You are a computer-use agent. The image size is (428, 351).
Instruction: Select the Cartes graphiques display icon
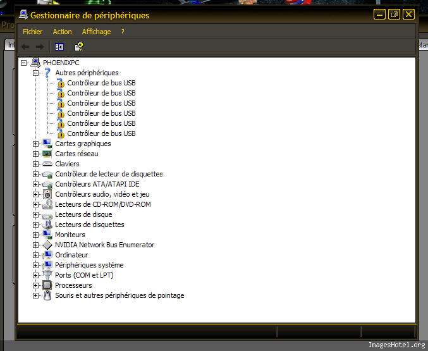(x=47, y=144)
